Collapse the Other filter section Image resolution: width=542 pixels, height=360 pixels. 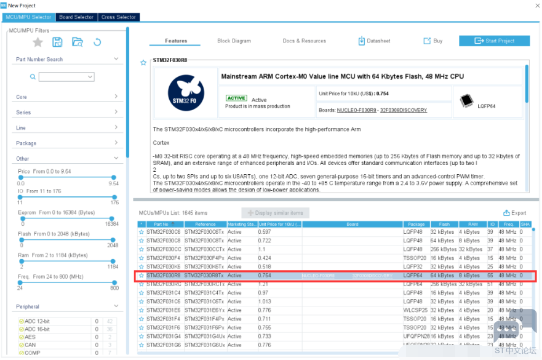[x=116, y=158]
